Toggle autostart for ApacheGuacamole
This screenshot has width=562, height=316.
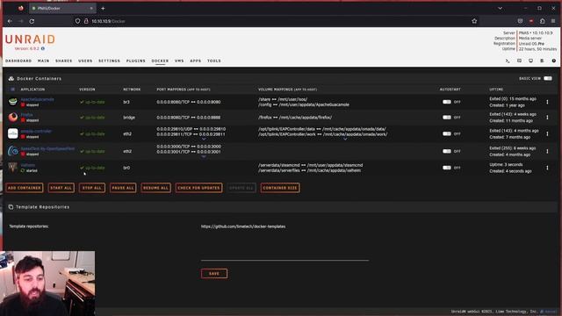447,102
